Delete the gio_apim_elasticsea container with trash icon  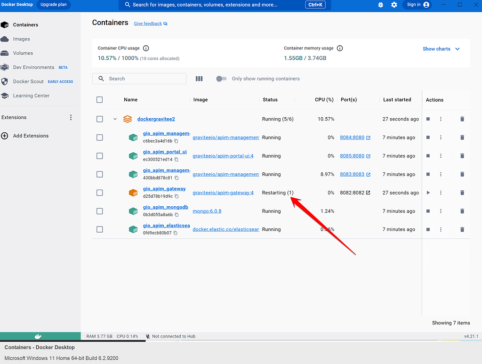point(462,229)
